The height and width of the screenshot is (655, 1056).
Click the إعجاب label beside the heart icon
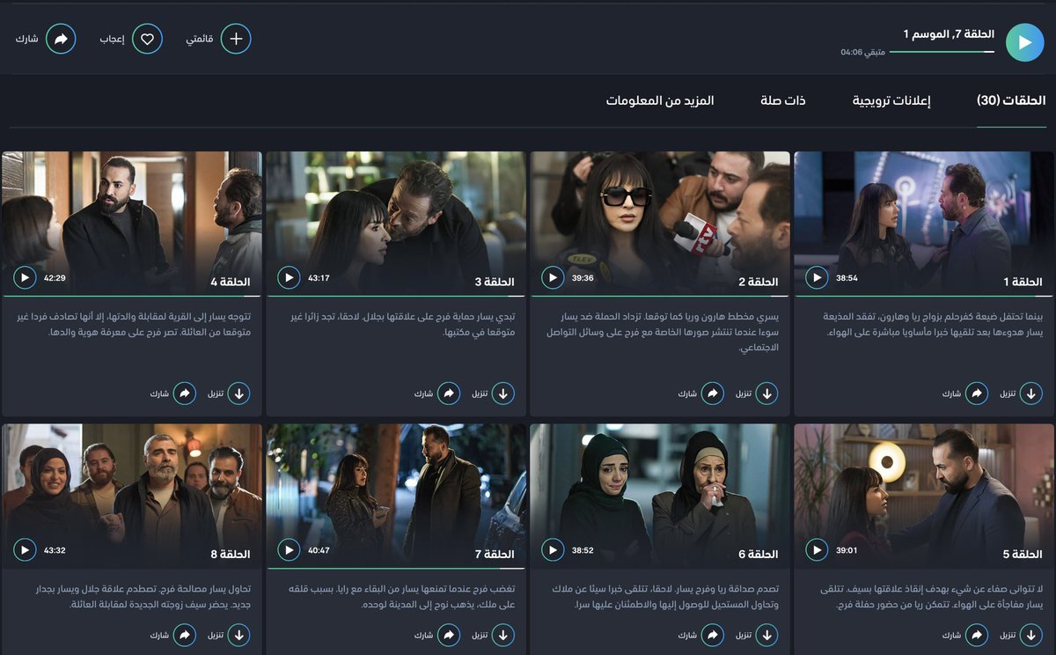coord(112,40)
